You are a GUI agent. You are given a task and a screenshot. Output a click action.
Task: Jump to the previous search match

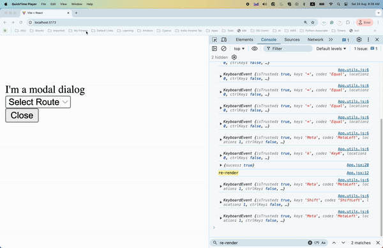[334, 243]
